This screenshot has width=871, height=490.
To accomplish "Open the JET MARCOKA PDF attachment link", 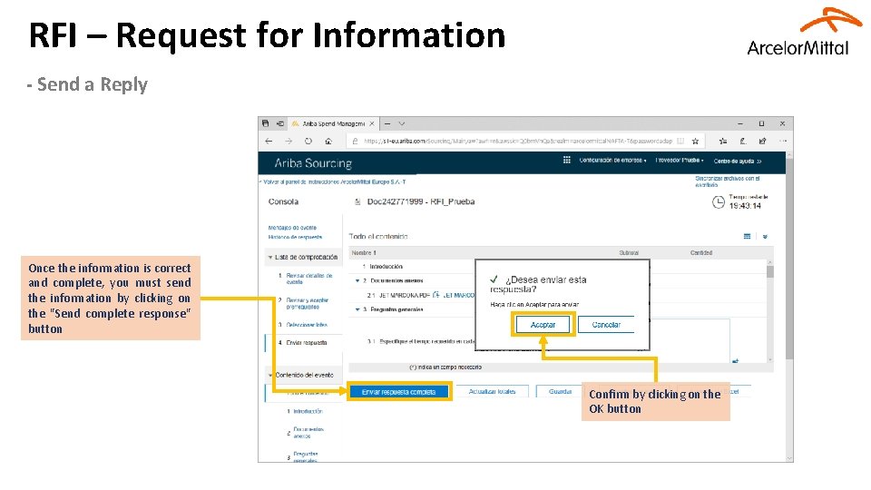I will (x=458, y=295).
